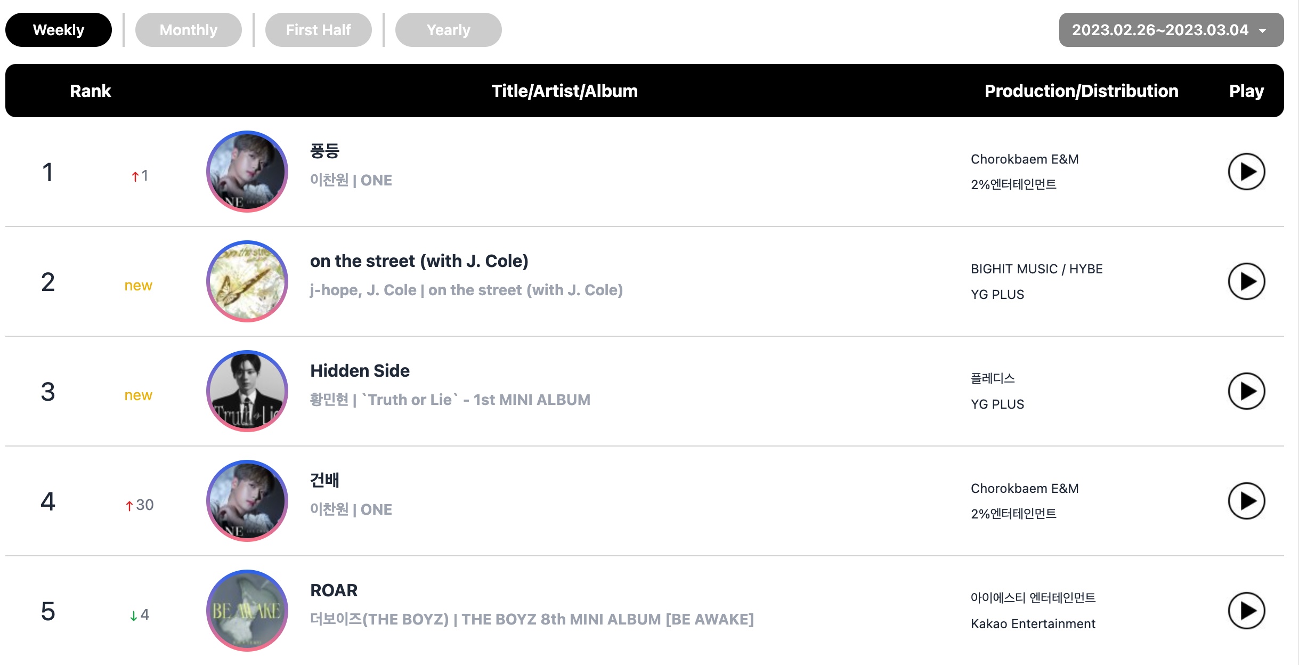Play ROAR by THE BOYZ
The height and width of the screenshot is (665, 1299).
pyautogui.click(x=1246, y=611)
